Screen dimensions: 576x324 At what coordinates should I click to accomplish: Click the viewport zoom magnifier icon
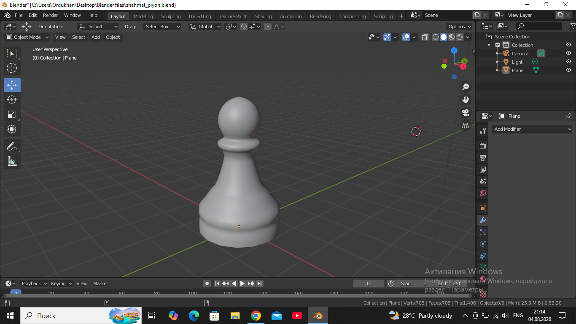[x=466, y=87]
